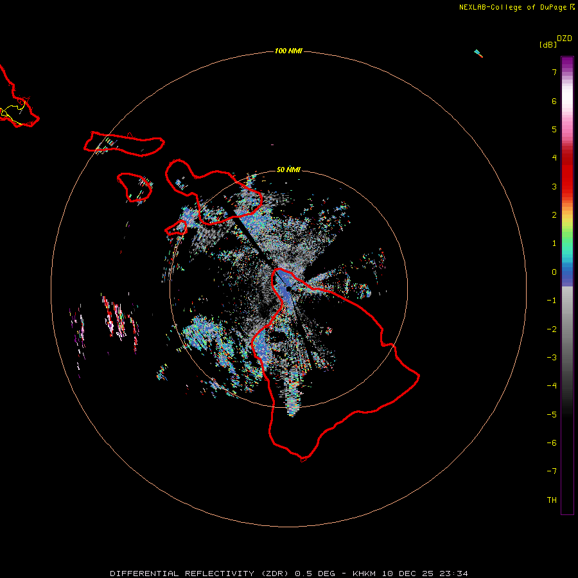This screenshot has width=578, height=578.
Task: Click the 5 value on the color scale
Action: (x=554, y=129)
